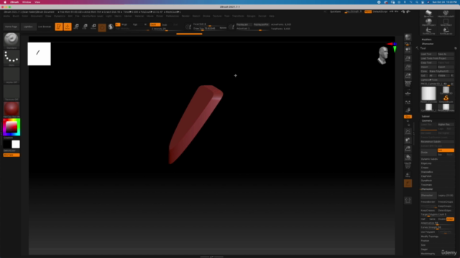Image resolution: width=460 pixels, height=258 pixels.
Task: Click the Make PolyMesh3D button
Action: coord(441,72)
